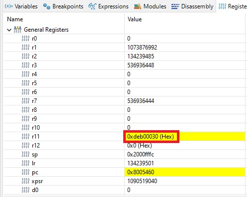Open the Variables tab

[x=21, y=6]
